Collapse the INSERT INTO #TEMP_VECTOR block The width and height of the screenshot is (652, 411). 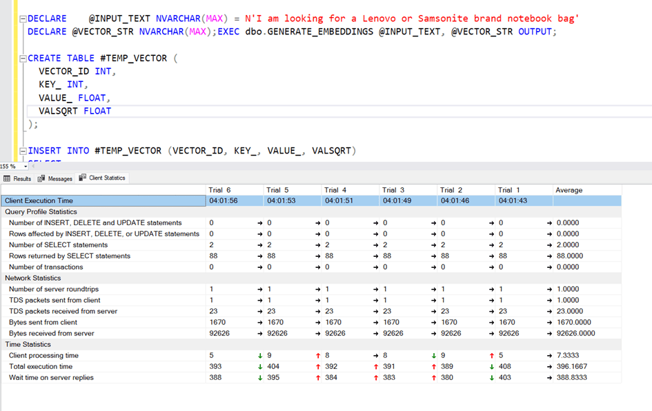(23, 151)
